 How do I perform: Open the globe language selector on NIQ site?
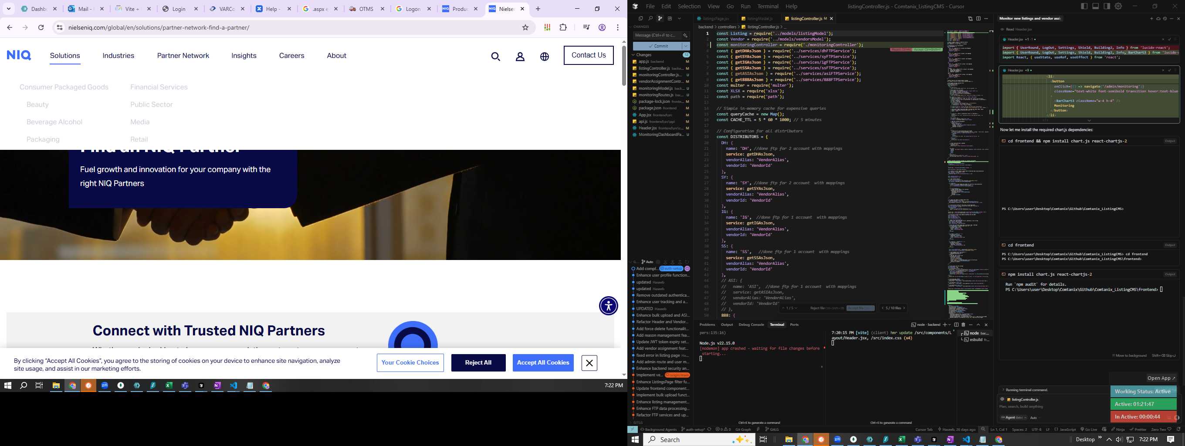click(545, 57)
